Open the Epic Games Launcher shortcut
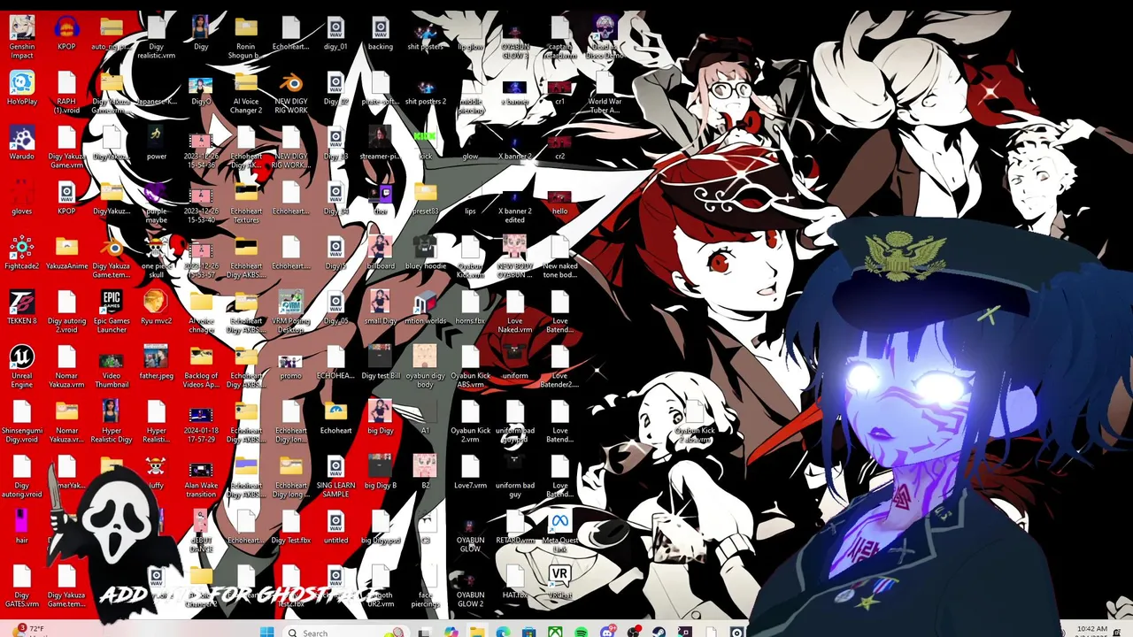Image resolution: width=1133 pixels, height=637 pixels. [x=112, y=312]
